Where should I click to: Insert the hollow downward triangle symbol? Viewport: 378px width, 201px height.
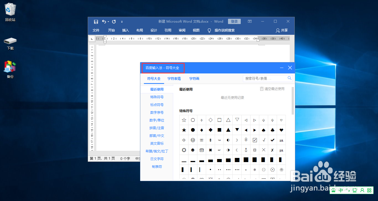click(237, 120)
